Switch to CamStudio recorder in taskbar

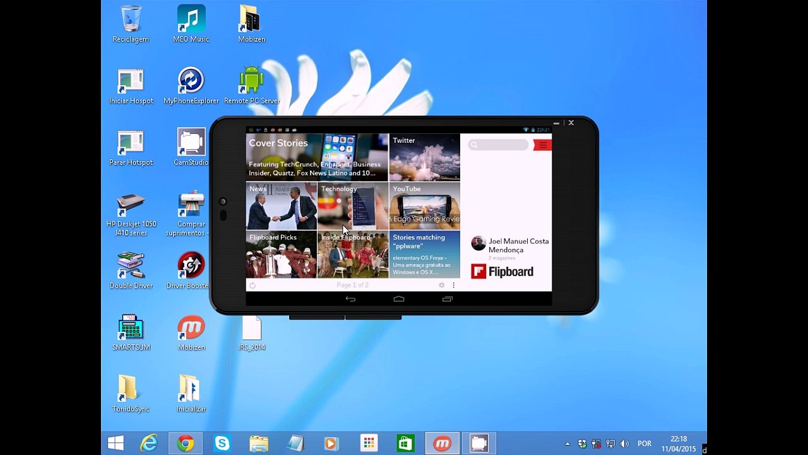pyautogui.click(x=479, y=444)
